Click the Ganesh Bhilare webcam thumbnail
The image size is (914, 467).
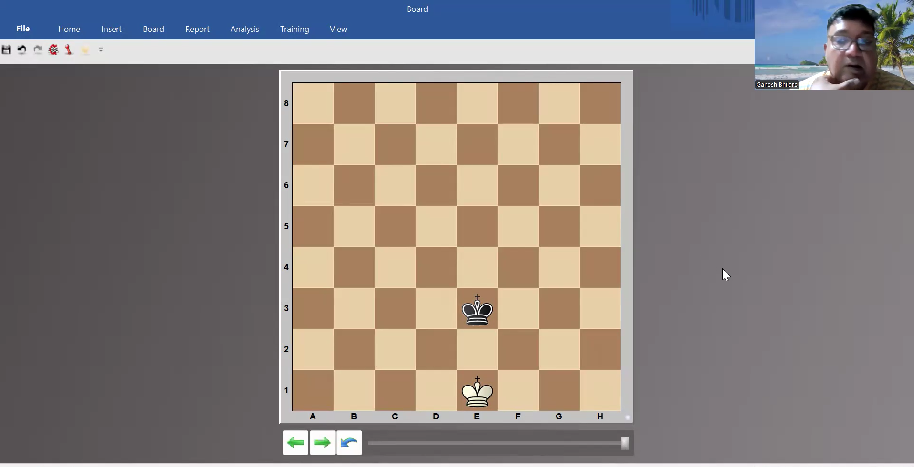(x=834, y=45)
